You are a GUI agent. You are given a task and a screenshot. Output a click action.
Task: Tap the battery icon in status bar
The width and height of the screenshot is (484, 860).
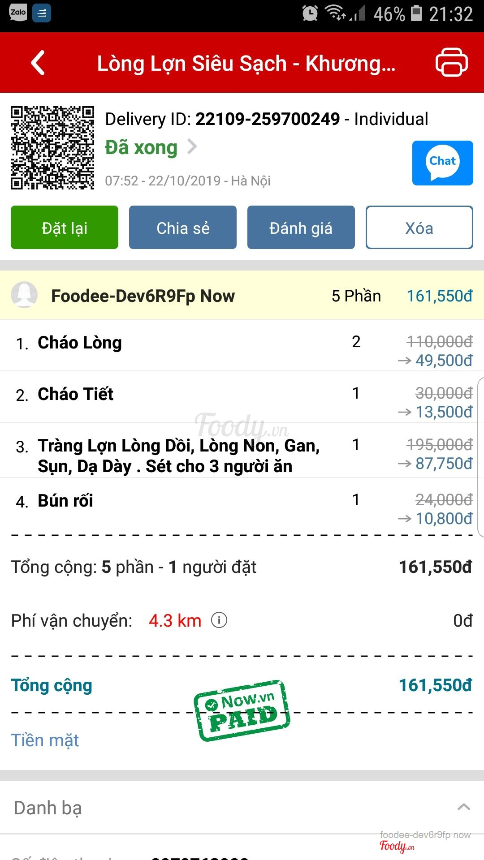pos(416,13)
